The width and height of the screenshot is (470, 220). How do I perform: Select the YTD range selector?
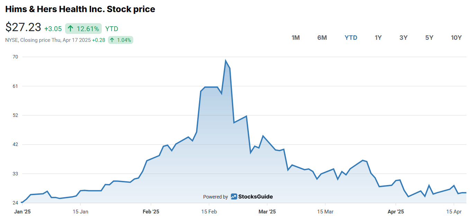pos(351,37)
